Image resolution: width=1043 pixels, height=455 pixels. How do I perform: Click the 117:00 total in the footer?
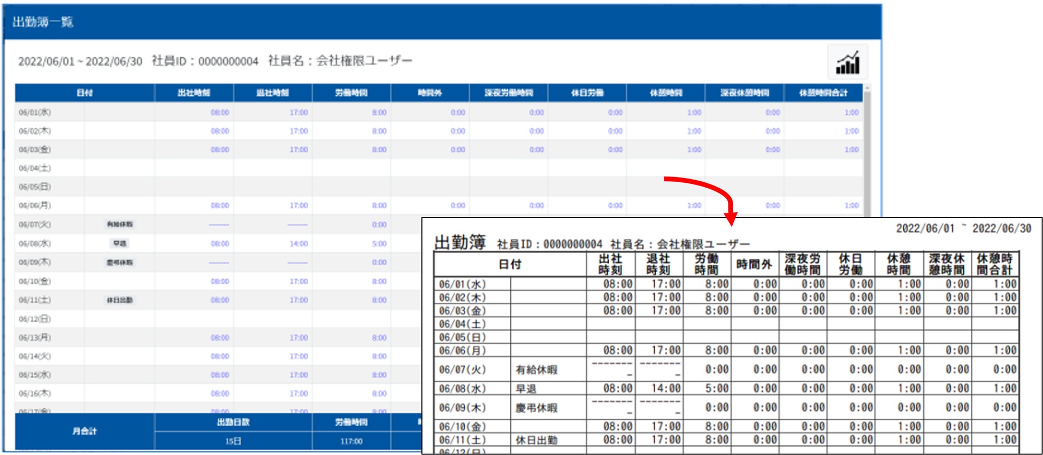[351, 441]
